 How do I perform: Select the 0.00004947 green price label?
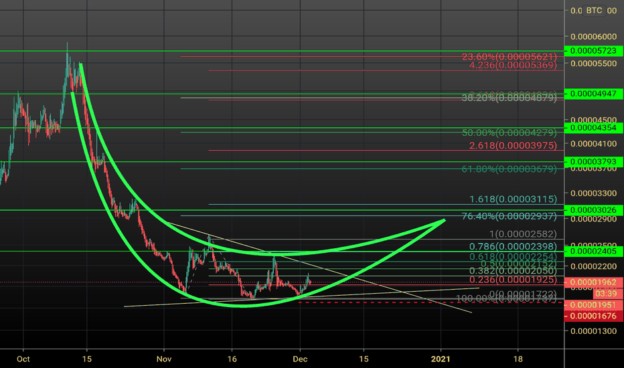pos(593,94)
